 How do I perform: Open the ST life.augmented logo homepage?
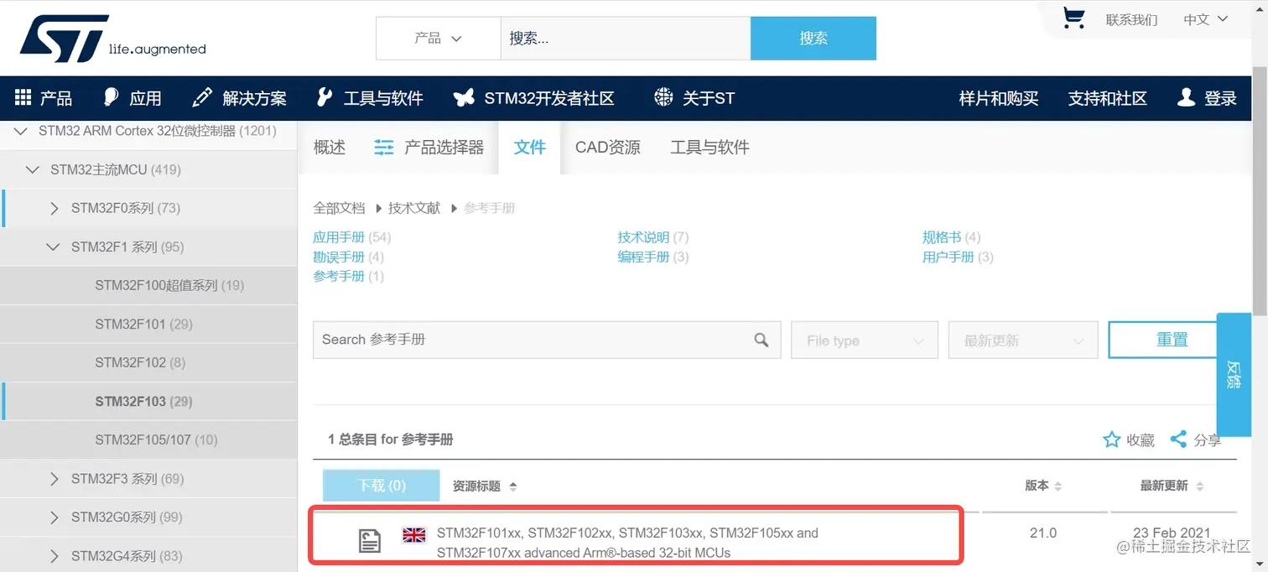point(112,39)
